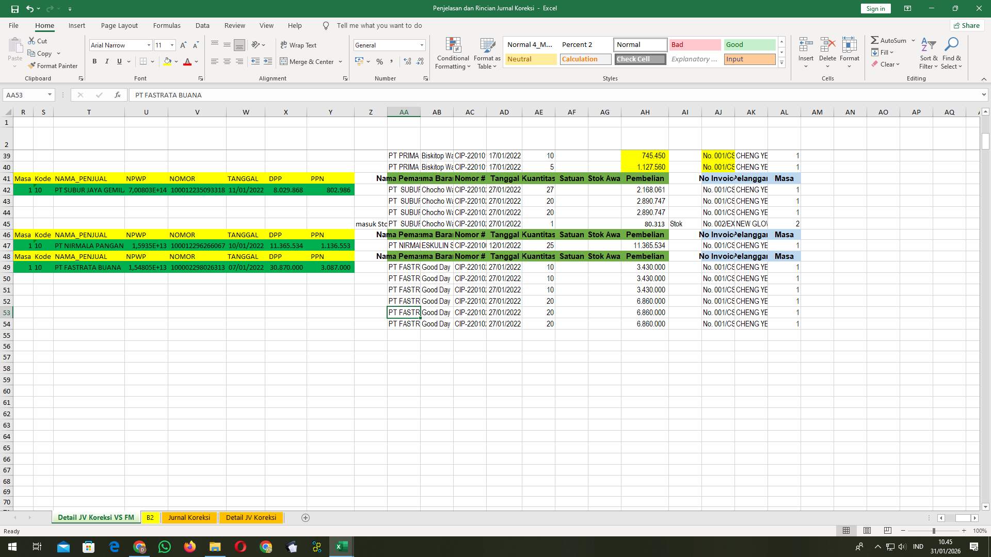This screenshot has height=557, width=991.
Task: Click the Sign in button
Action: (875, 8)
